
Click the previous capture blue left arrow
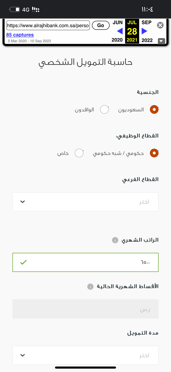(120, 31)
